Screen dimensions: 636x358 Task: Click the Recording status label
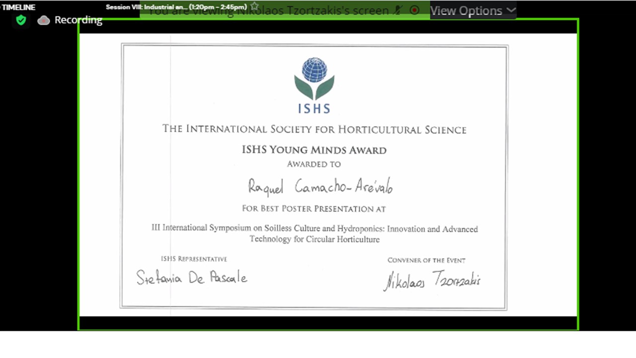(78, 20)
